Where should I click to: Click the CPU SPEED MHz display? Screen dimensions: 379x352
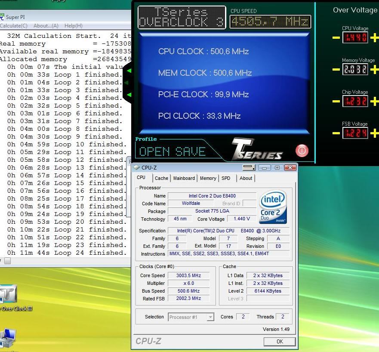click(x=270, y=22)
